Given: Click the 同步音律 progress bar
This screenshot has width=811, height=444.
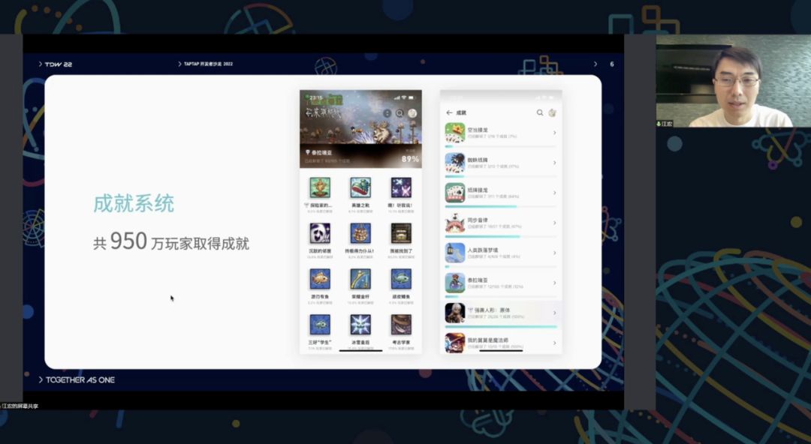Looking at the screenshot, I should [501, 237].
